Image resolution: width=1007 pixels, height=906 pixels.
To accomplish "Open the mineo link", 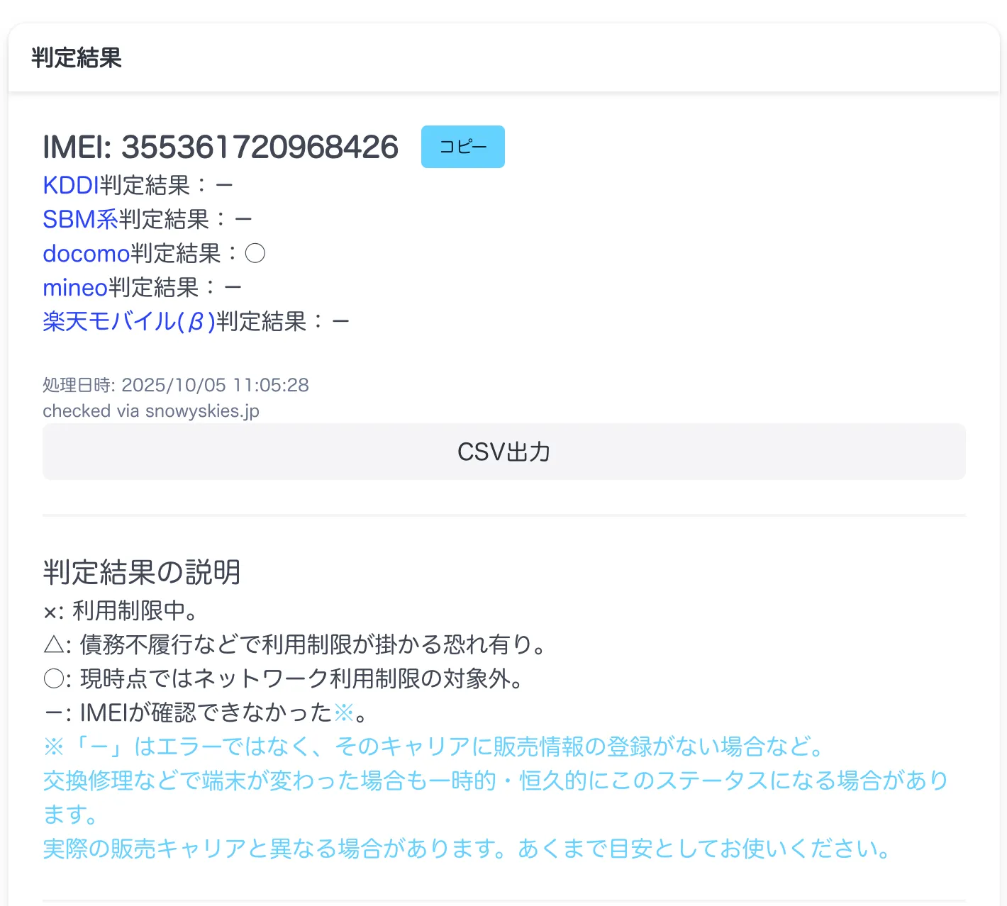I will [74, 287].
